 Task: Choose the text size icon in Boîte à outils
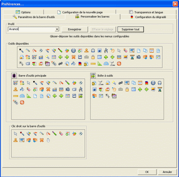tap(108, 96)
